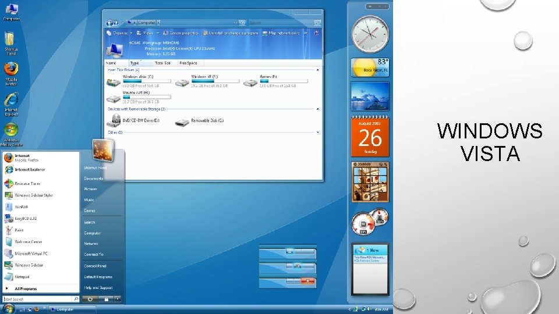Open the shutdown options arrow
This screenshot has height=314, width=559.
point(117,299)
